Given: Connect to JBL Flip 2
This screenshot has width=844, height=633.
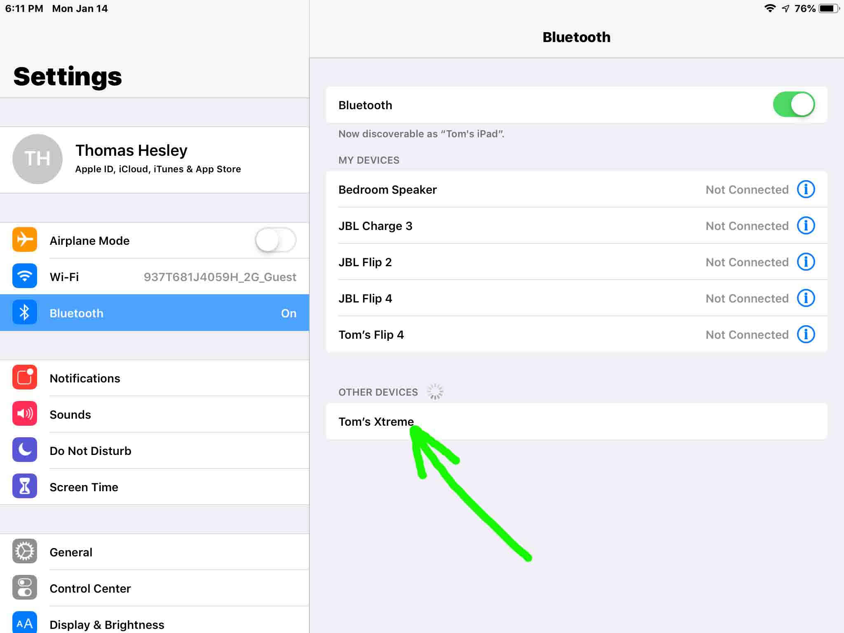Looking at the screenshot, I should (x=577, y=262).
